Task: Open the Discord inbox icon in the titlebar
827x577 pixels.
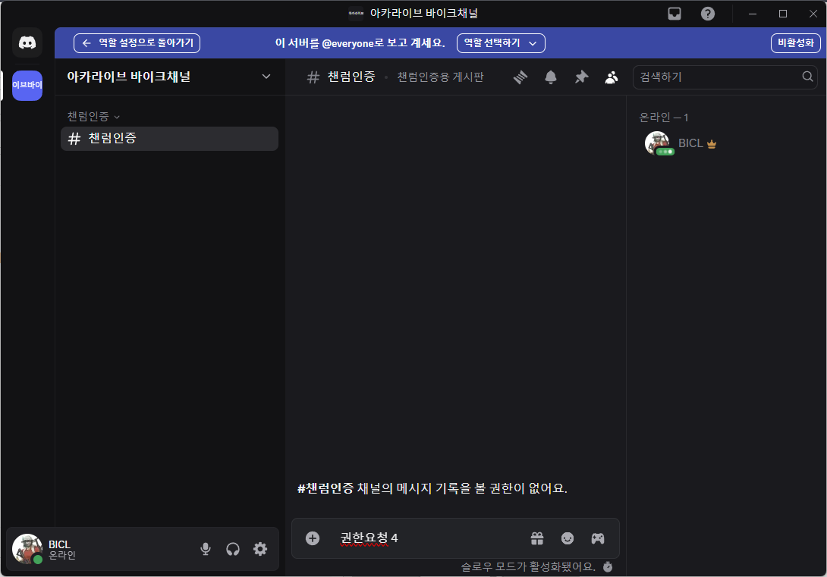Action: point(674,13)
